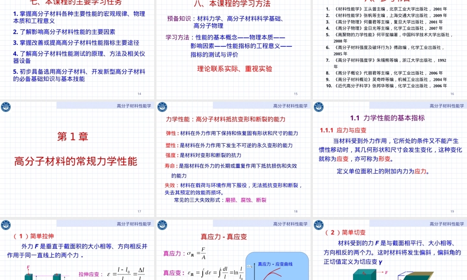Click the 学习方法 line on slide 15
467x280 pixels.
pos(226,37)
